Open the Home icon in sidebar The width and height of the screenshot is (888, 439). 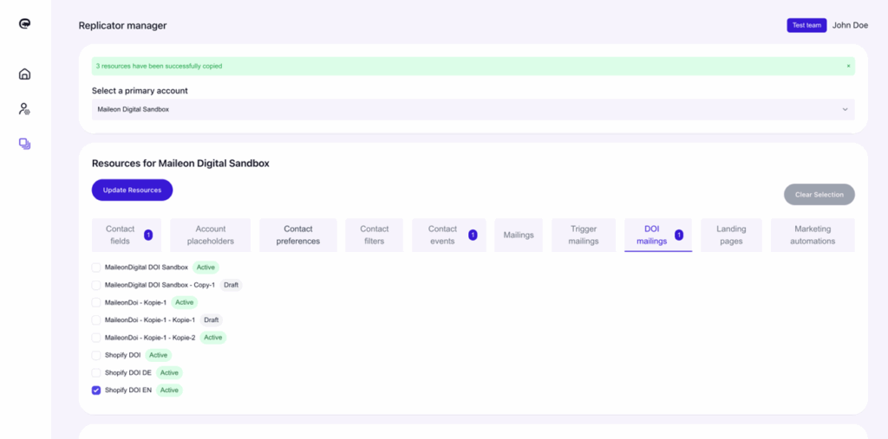(x=25, y=74)
